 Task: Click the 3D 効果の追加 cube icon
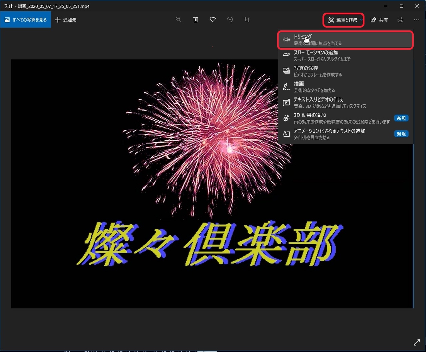pyautogui.click(x=286, y=118)
